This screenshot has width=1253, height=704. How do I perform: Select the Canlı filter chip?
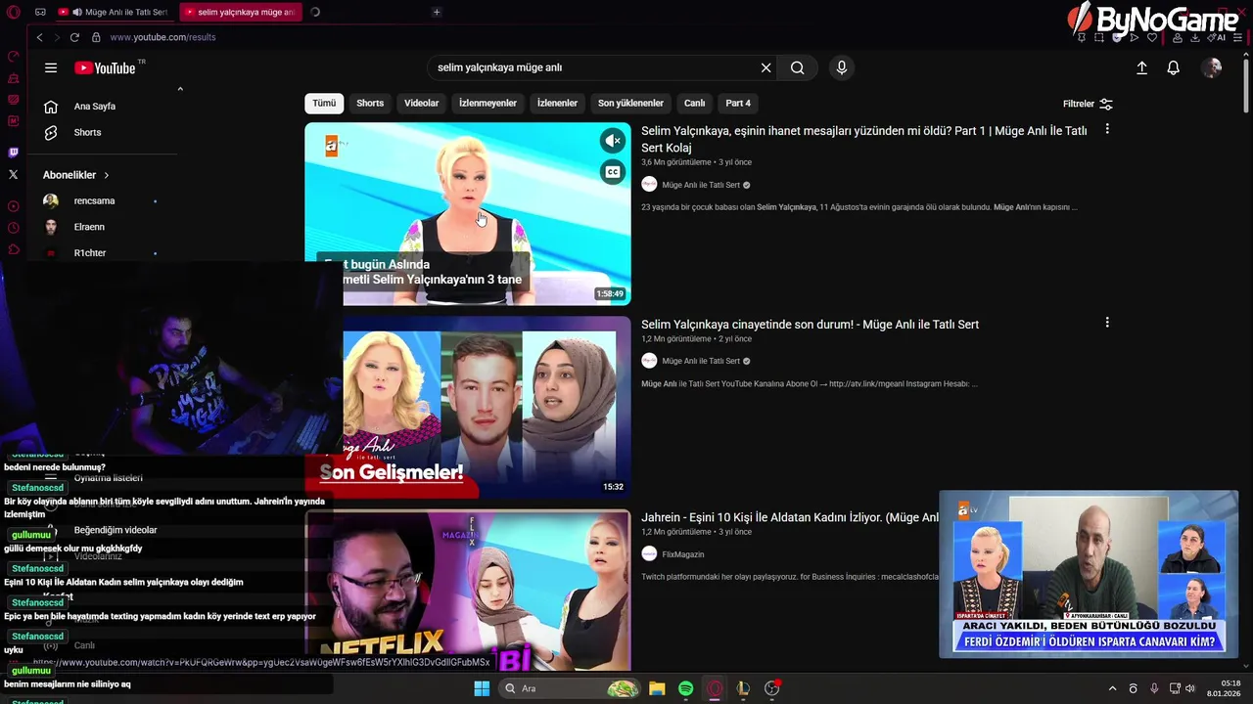click(x=694, y=103)
